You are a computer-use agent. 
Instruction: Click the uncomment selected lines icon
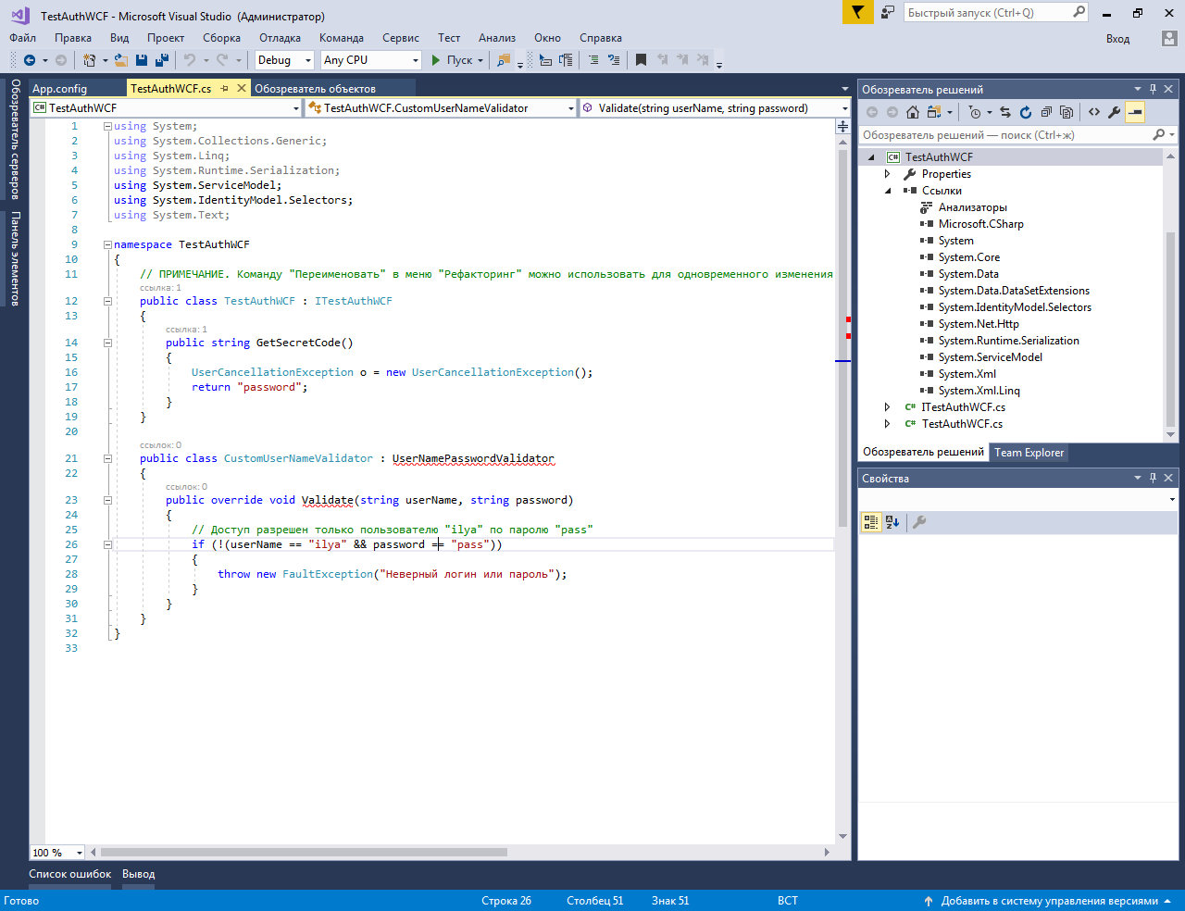(614, 60)
